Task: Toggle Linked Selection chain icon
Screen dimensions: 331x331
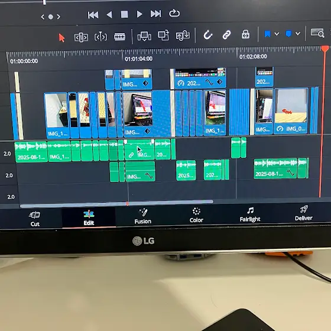Action: point(227,35)
